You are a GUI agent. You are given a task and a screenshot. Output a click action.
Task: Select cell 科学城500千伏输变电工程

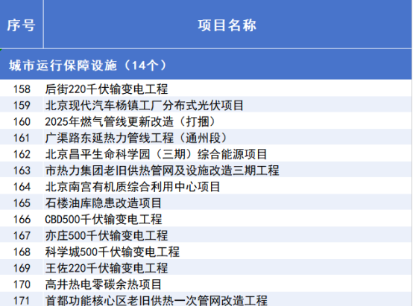coord(227,252)
